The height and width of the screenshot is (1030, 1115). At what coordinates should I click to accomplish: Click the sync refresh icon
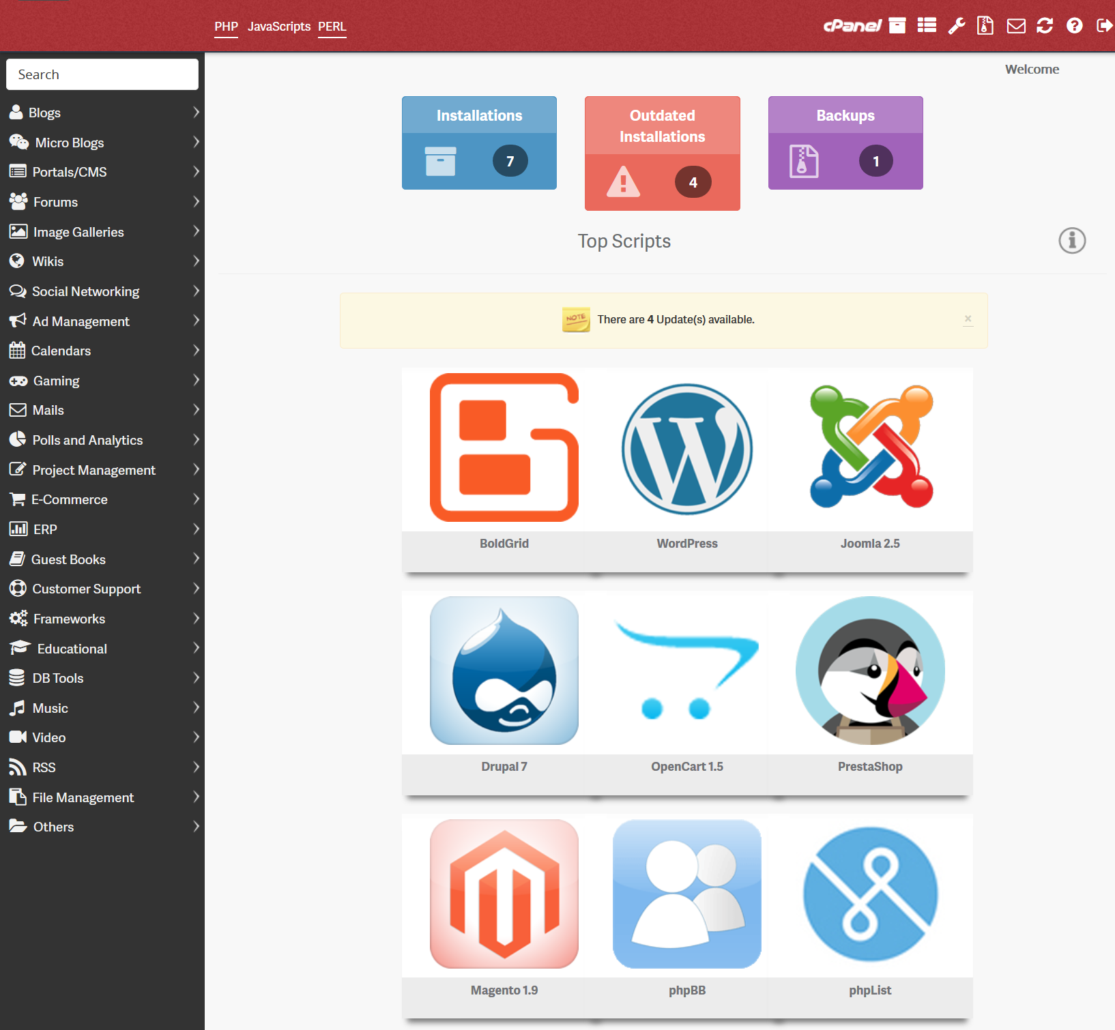point(1045,26)
